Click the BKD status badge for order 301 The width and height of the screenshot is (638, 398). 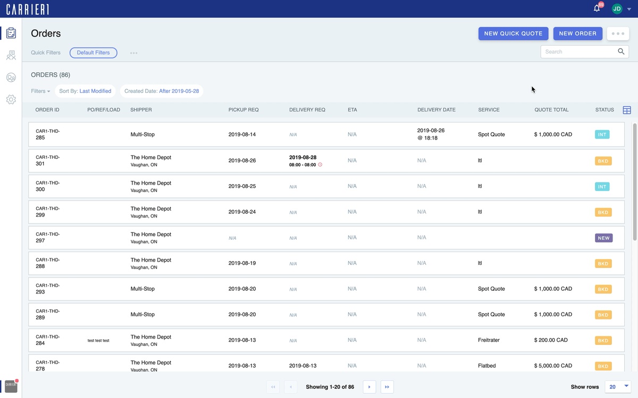(x=603, y=161)
